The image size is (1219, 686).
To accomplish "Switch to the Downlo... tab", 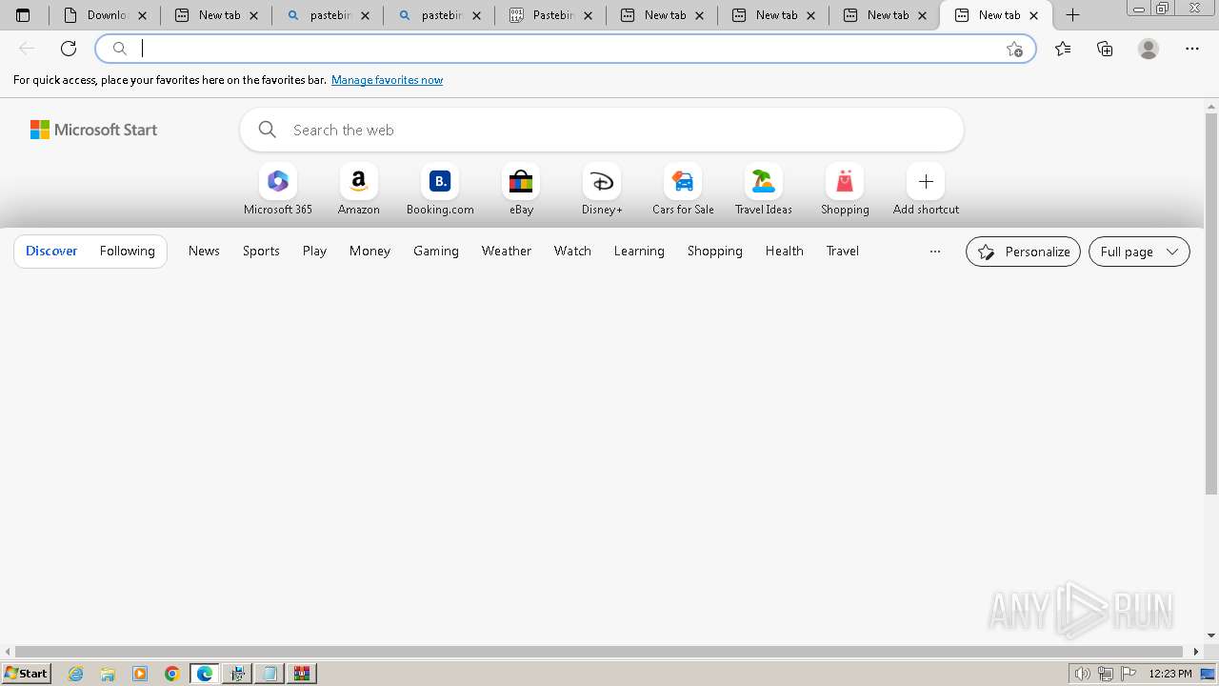I will [104, 15].
